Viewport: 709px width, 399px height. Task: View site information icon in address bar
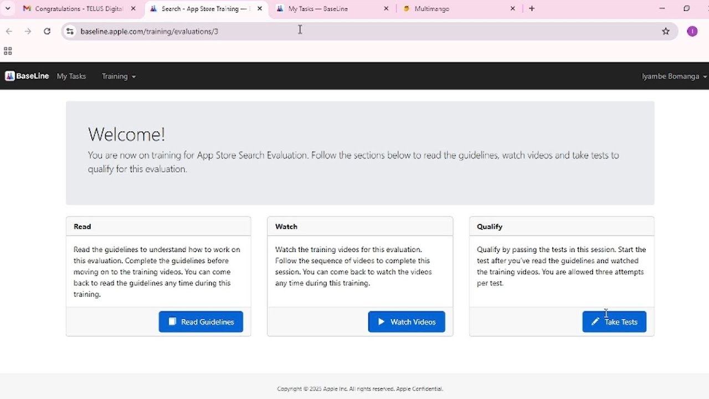coord(70,32)
